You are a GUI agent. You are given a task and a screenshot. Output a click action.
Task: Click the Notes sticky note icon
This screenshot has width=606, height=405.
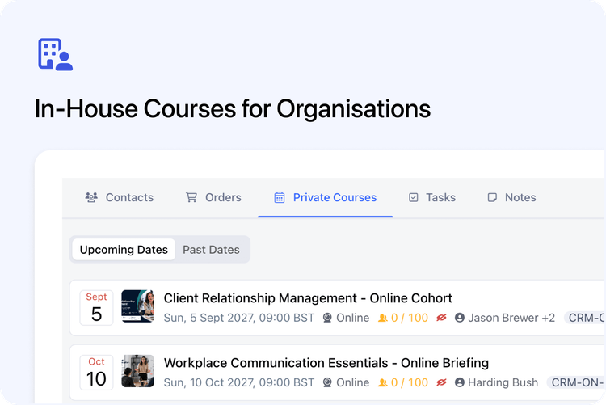pos(492,197)
